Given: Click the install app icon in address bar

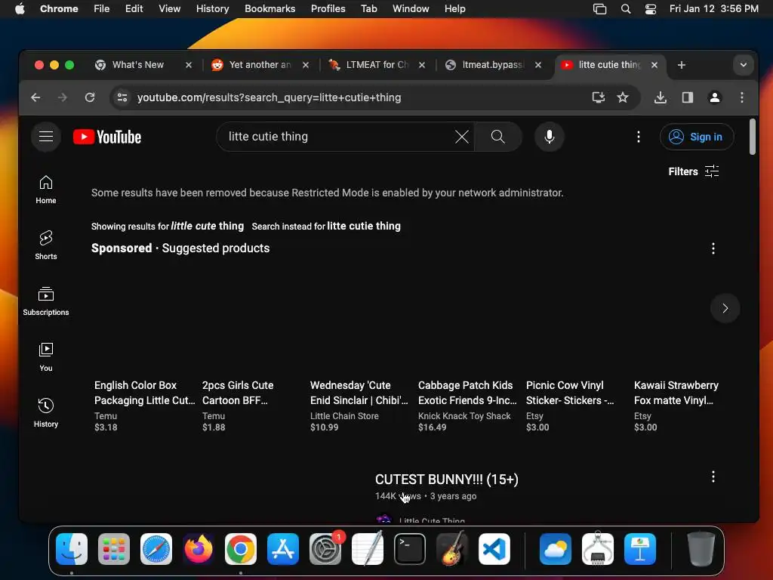Looking at the screenshot, I should pyautogui.click(x=598, y=97).
